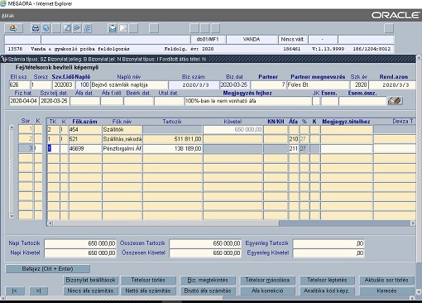
Task: Select Nincs áfa számítás
Action: 91,291
